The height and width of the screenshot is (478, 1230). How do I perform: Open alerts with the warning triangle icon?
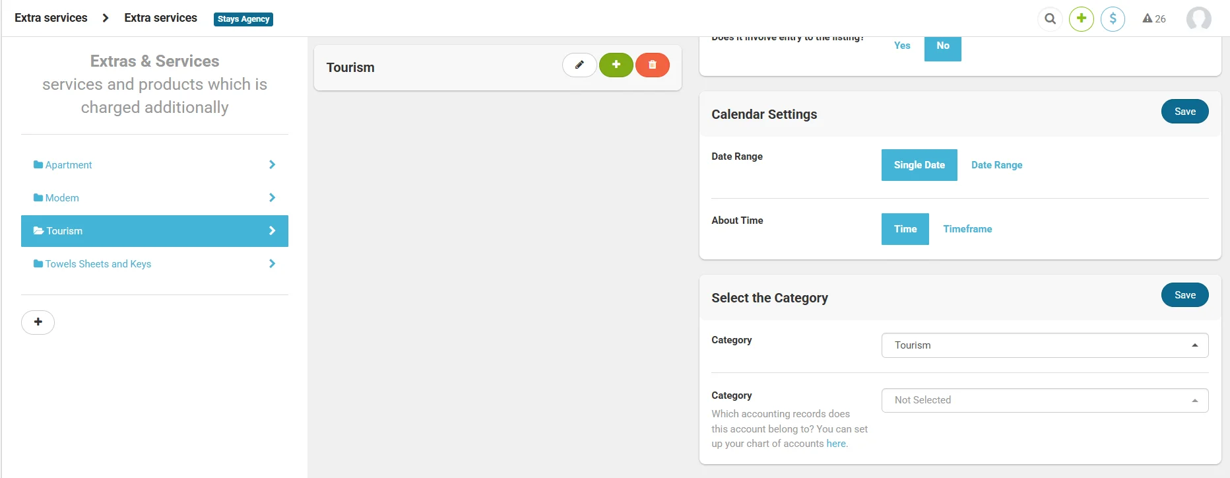[x=1153, y=18]
